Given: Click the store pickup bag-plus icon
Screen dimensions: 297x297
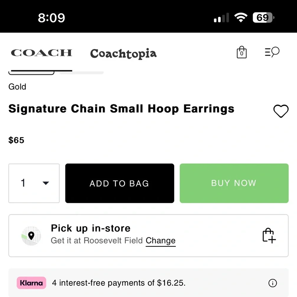Looking at the screenshot, I should (268, 235).
